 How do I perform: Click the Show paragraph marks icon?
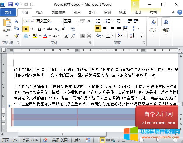tap(142, 36)
